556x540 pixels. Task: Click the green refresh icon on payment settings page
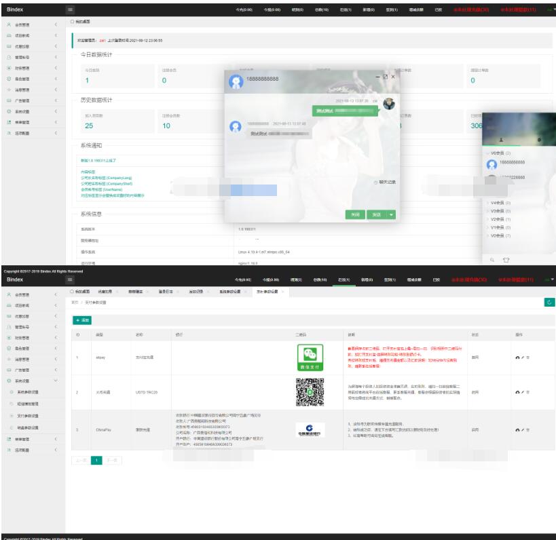549,303
